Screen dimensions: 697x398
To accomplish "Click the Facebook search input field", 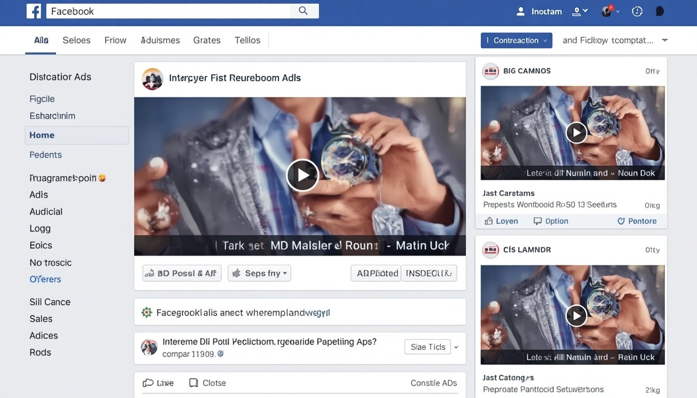I will [183, 11].
